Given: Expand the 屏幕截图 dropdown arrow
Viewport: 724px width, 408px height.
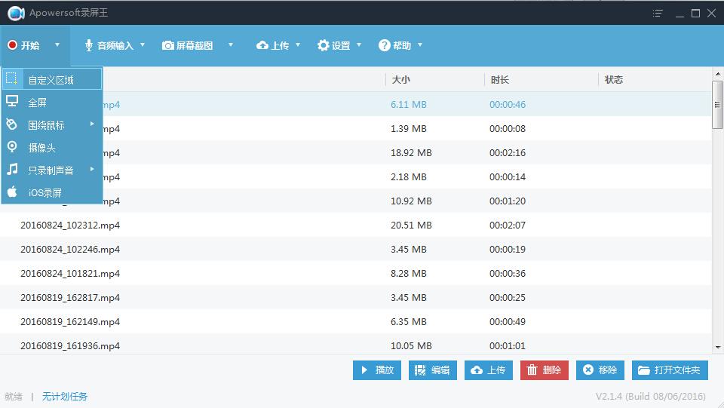Looking at the screenshot, I should (231, 44).
